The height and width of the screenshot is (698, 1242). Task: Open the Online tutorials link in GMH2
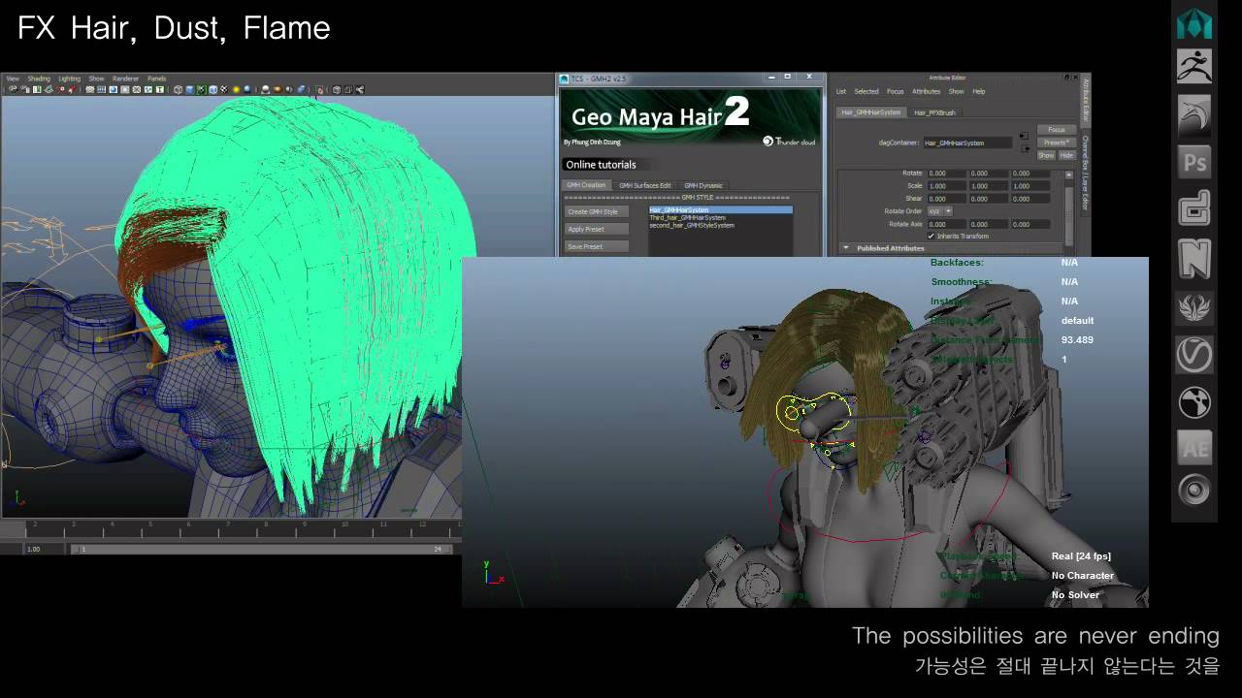601,165
